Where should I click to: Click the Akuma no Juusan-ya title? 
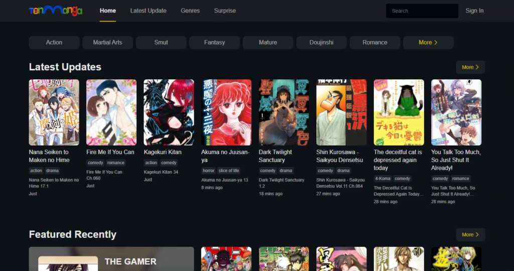(x=225, y=156)
